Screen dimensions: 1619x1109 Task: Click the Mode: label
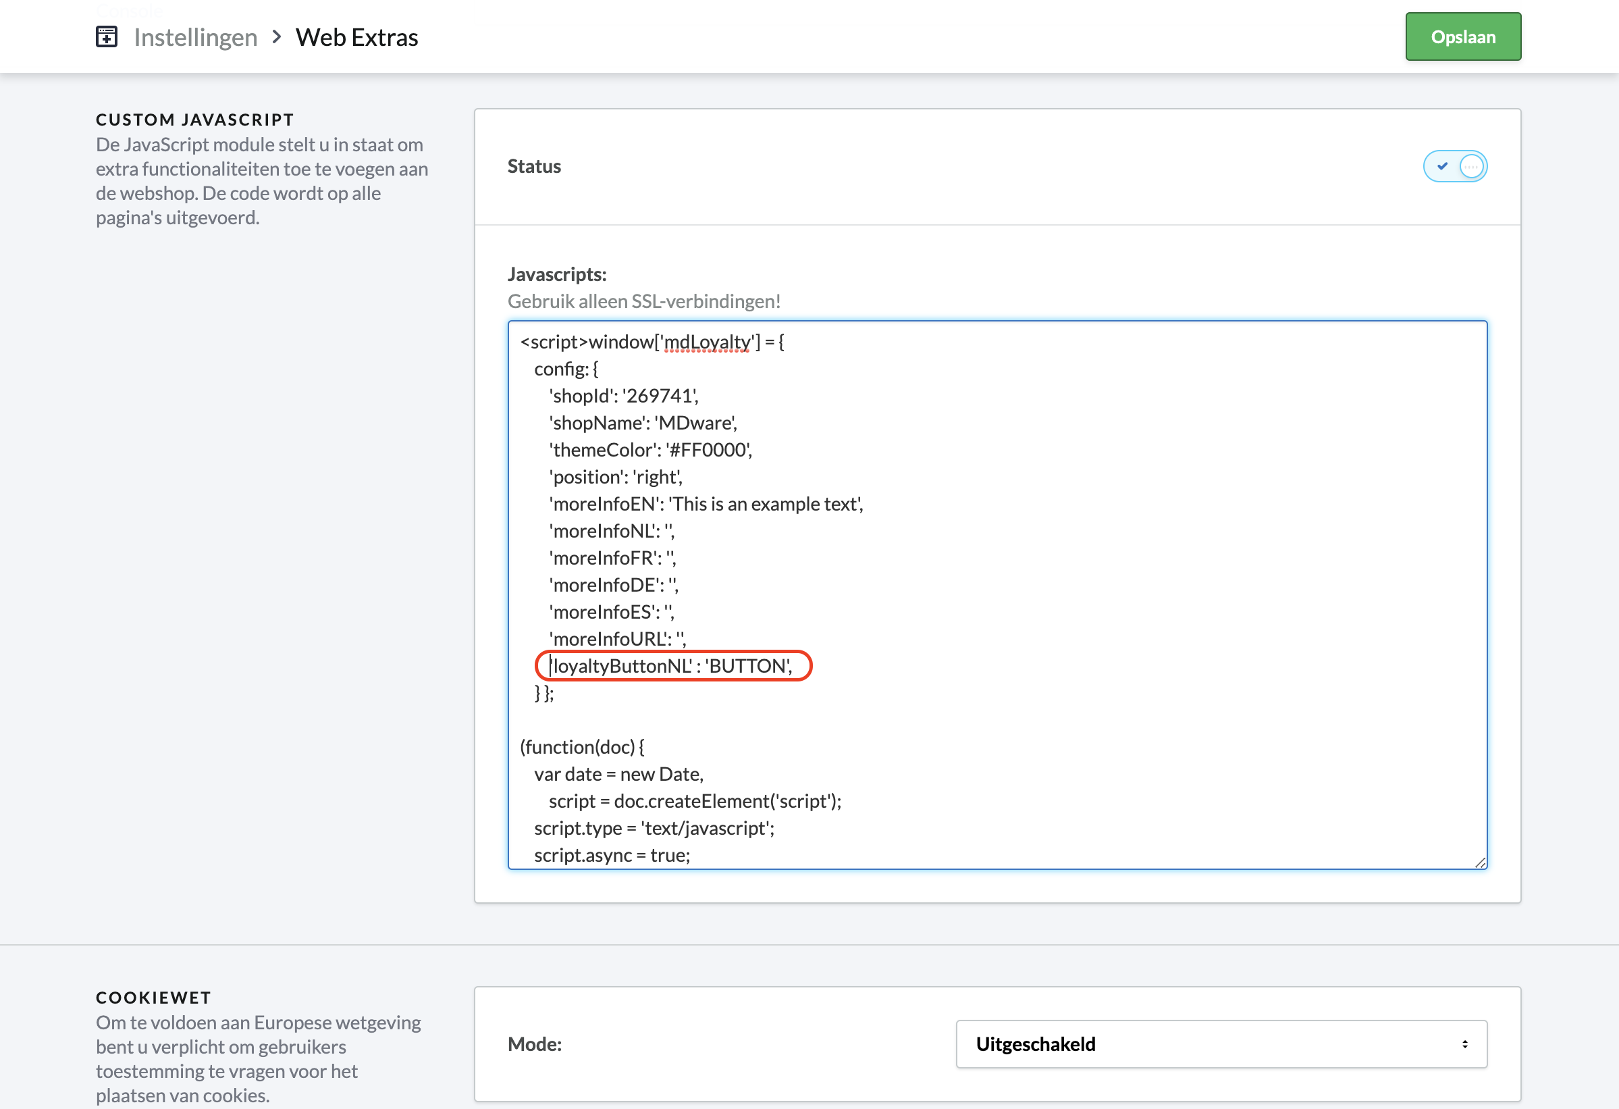[x=534, y=1044]
